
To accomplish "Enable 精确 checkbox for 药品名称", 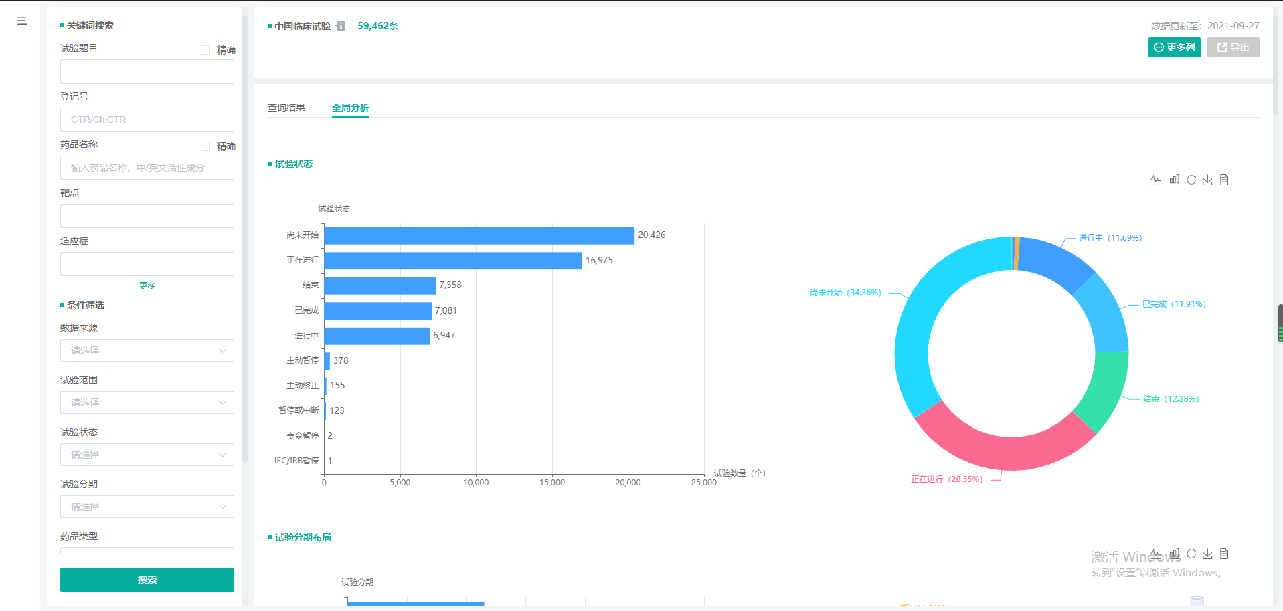I will pos(205,146).
